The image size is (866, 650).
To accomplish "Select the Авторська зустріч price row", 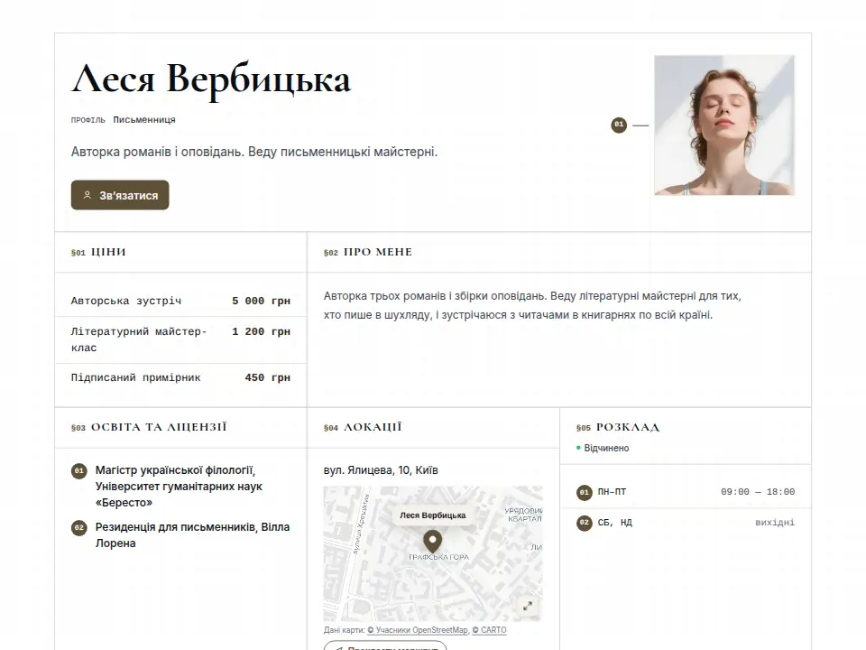I will pyautogui.click(x=180, y=301).
